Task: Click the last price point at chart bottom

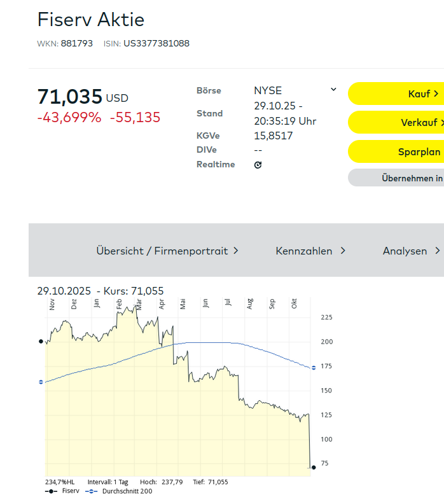Action: (x=313, y=468)
